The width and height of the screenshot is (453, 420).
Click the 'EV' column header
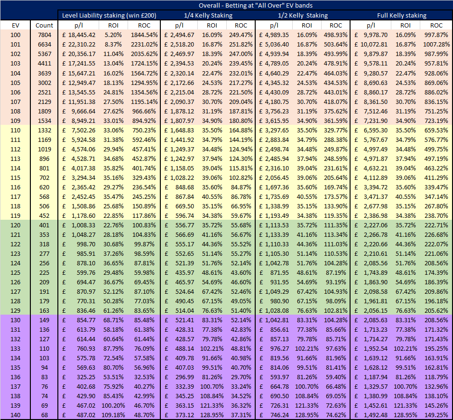pyautogui.click(x=15, y=26)
